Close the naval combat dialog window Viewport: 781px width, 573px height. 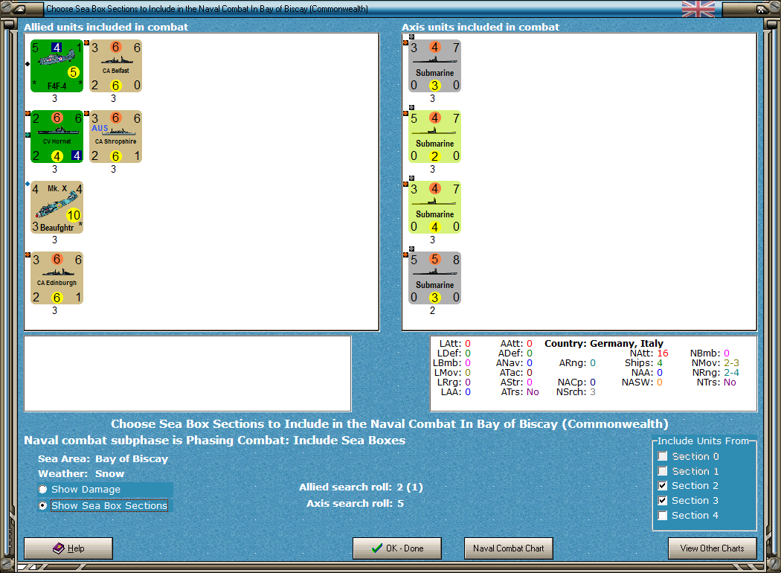(761, 8)
